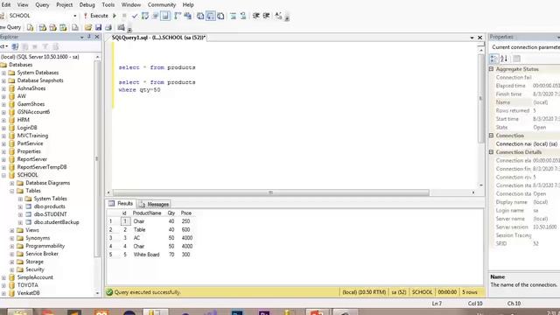Select the MVCTraining database
Image resolution: width=560 pixels, height=315 pixels.
32,136
